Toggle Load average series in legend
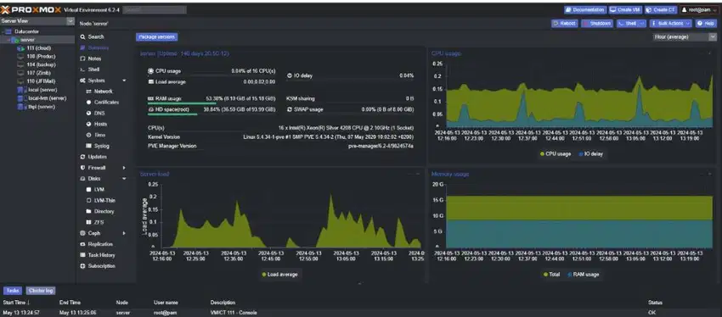This screenshot has height=317, width=722. (x=279, y=275)
